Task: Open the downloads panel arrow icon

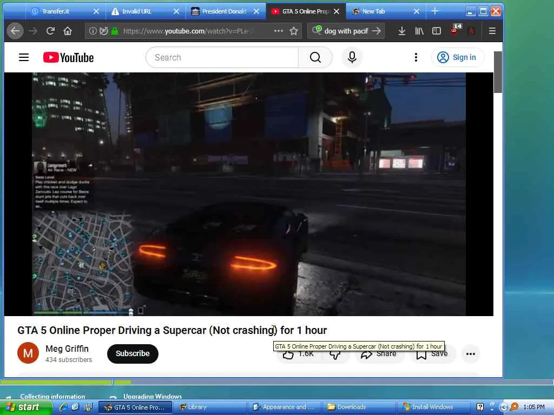Action: tap(402, 31)
